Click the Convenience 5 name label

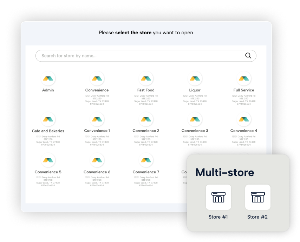pyautogui.click(x=48, y=172)
